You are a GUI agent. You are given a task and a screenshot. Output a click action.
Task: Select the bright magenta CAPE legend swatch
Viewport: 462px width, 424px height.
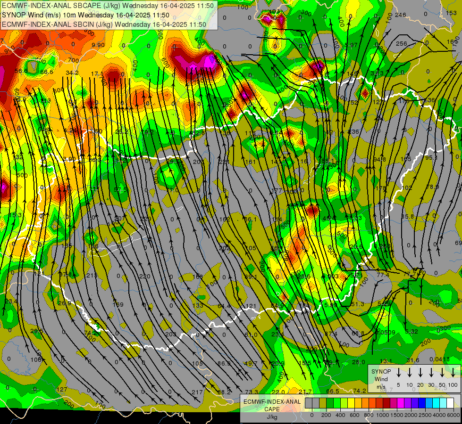(401, 403)
